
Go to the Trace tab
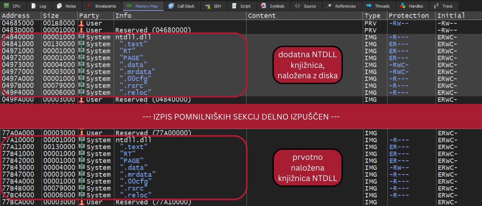443,6
